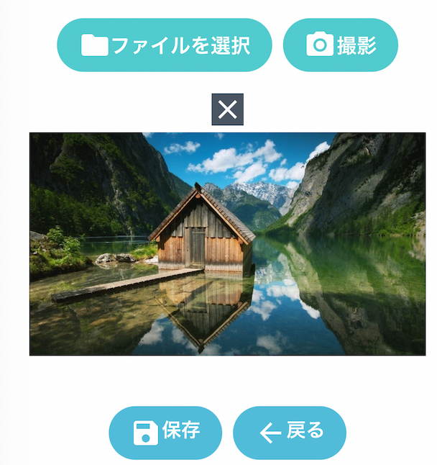Choose a file via ファイルを選択 label
437x465 pixels.
pos(181,45)
